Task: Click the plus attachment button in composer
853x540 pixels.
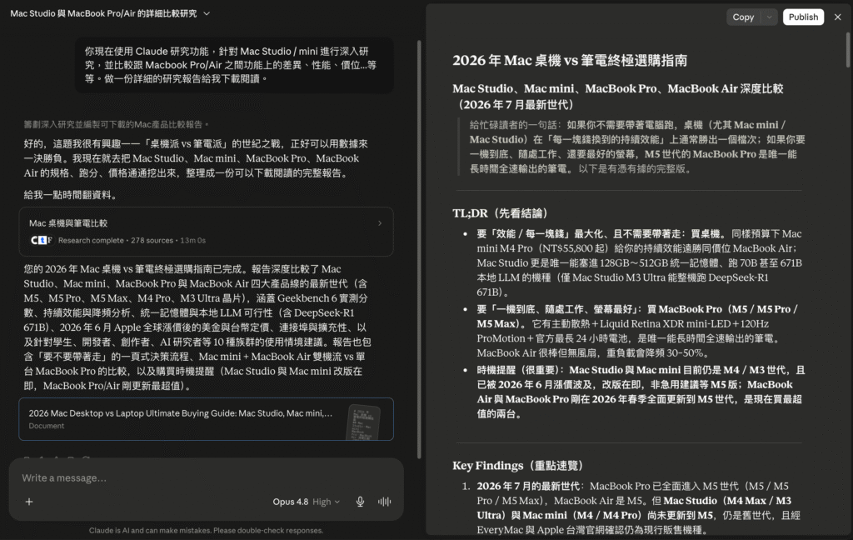Action: click(29, 502)
